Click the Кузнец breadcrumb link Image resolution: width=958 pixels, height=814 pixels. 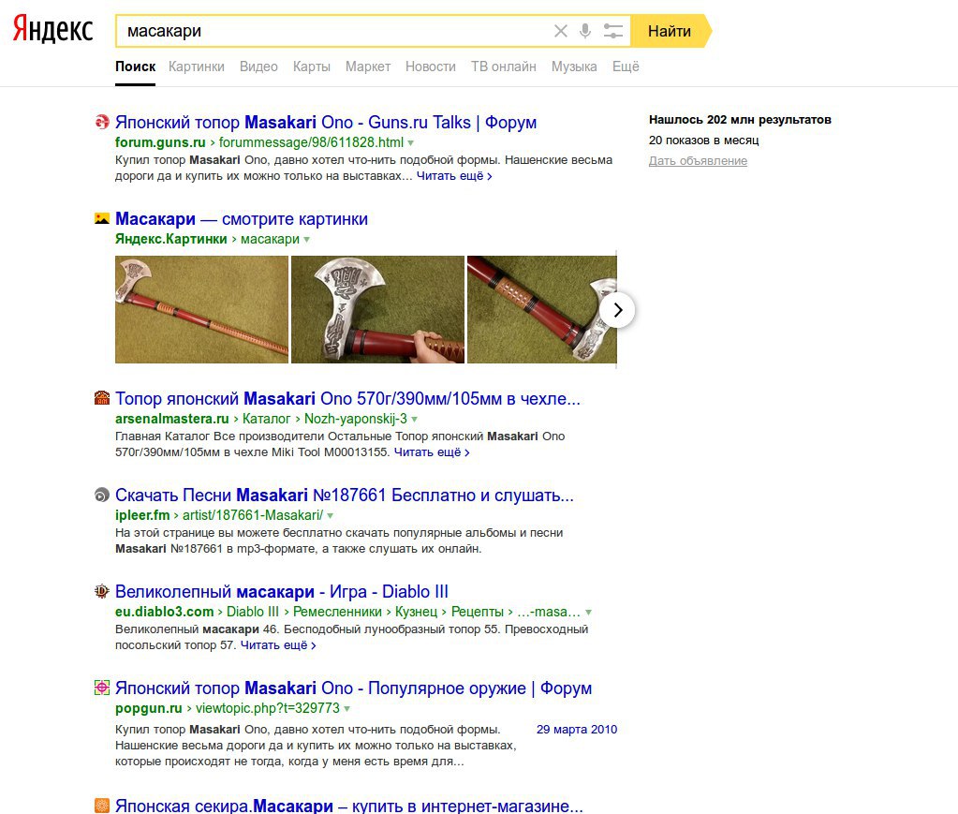pos(416,612)
